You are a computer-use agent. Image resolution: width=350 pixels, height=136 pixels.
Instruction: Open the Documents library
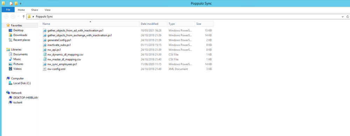point(20,54)
